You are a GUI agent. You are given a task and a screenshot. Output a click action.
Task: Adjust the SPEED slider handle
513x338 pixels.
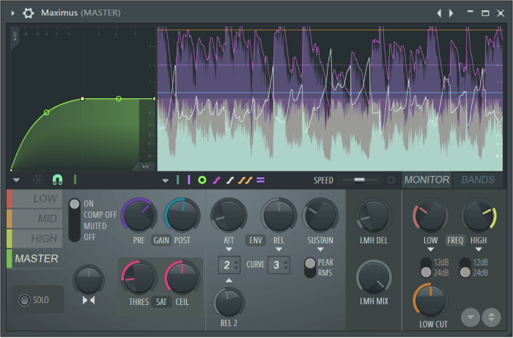[359, 180]
